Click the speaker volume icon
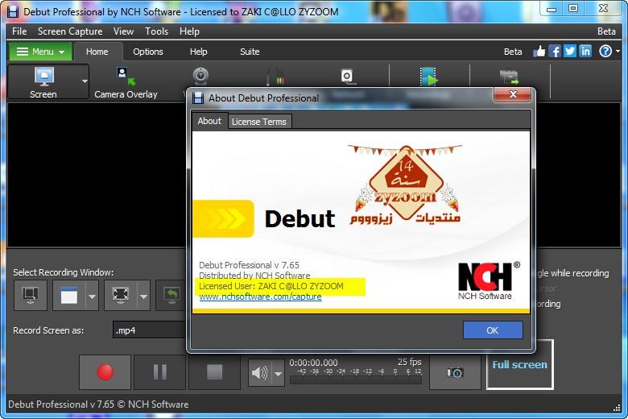 [259, 373]
